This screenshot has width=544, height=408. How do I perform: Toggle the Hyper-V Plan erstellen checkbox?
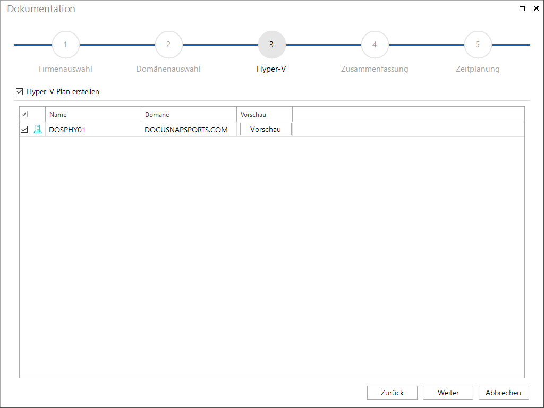[x=20, y=91]
